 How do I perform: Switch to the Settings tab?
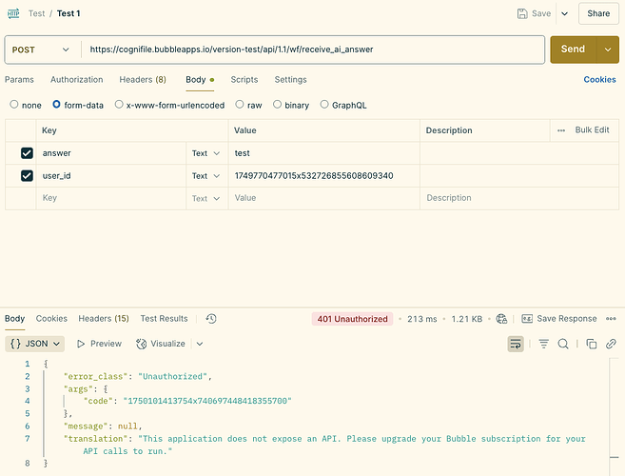coord(290,79)
